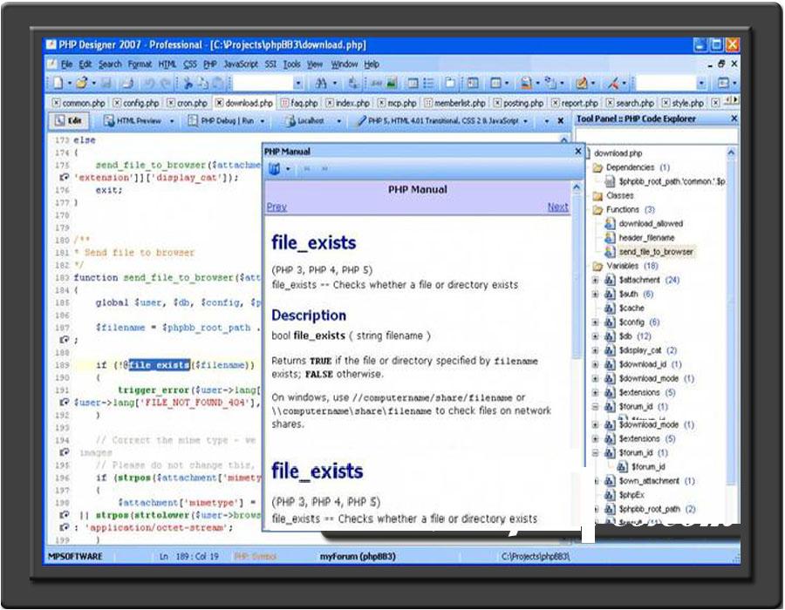This screenshot has height=610, width=785.
Task: Open the Search menu
Action: [110, 64]
